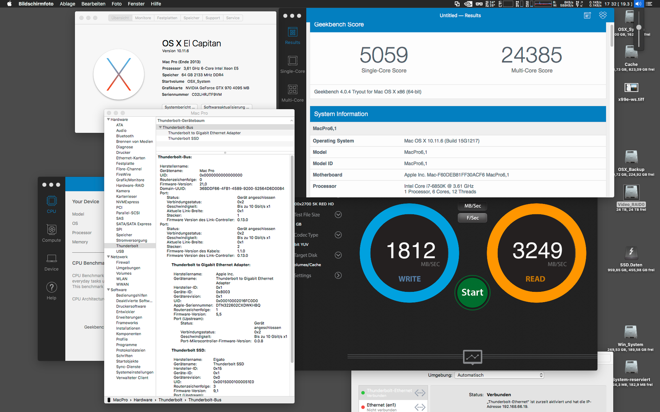Click the Ethernet (en1) arrows icon

tap(420, 407)
